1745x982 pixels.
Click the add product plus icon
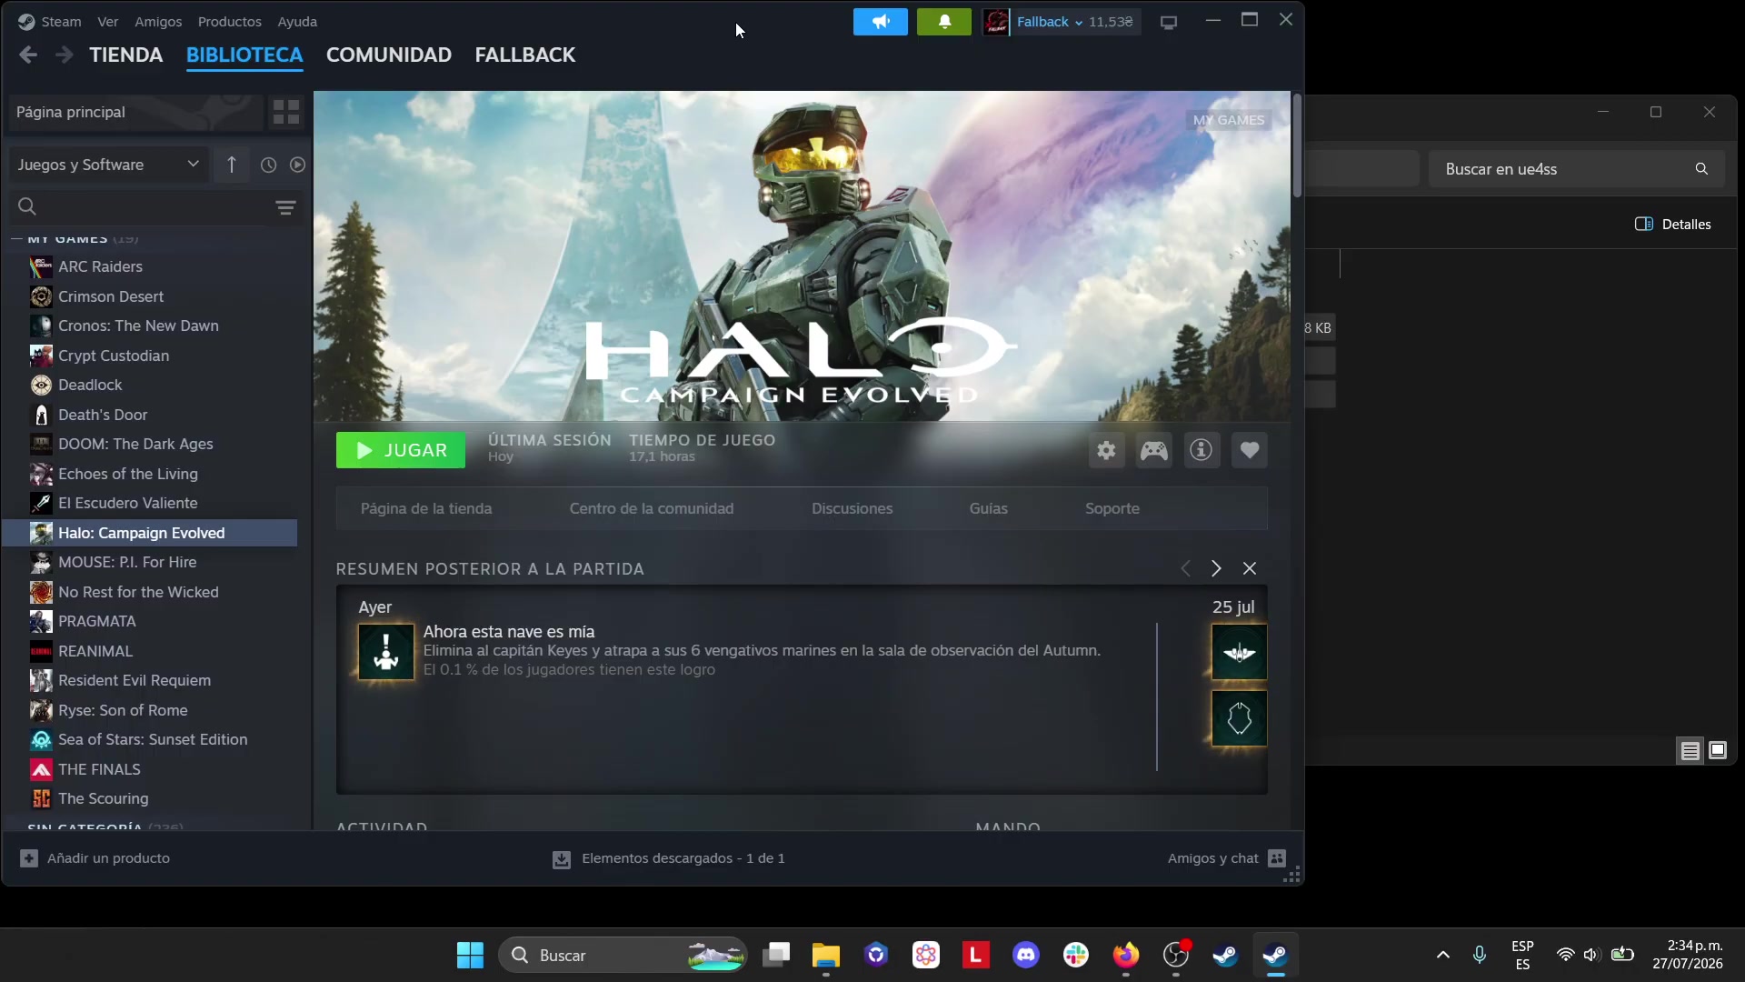[29, 858]
